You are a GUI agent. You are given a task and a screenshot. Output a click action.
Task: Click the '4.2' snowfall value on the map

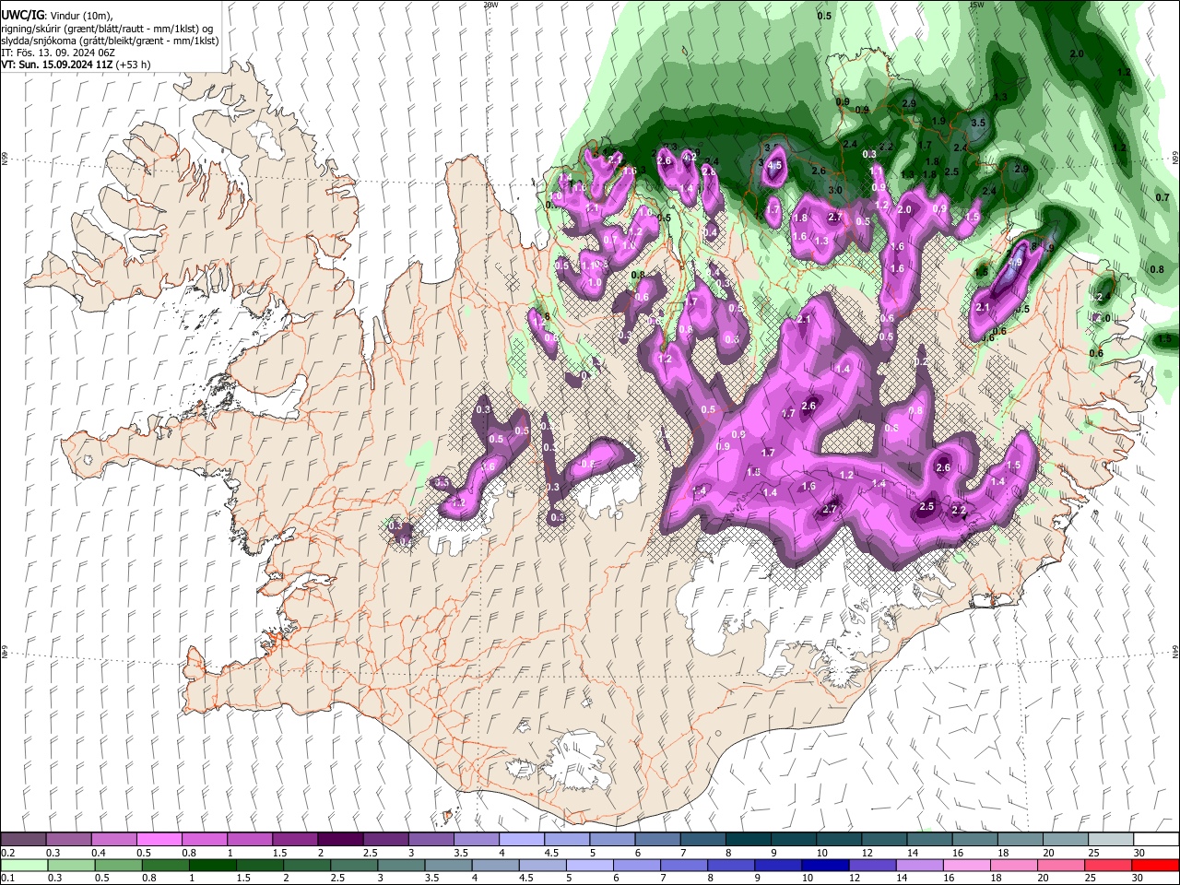click(689, 156)
